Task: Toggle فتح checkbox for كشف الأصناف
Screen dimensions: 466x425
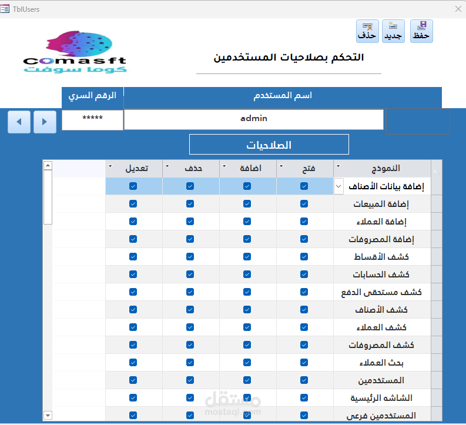Action: (304, 309)
